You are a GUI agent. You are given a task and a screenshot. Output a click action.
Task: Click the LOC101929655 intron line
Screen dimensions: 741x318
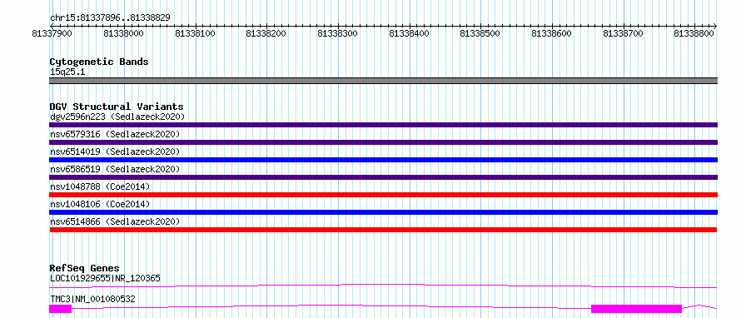click(383, 286)
